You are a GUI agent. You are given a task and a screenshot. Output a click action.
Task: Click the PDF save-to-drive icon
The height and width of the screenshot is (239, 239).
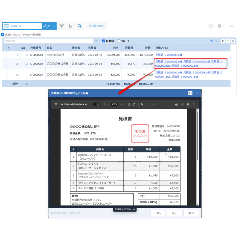[177, 104]
